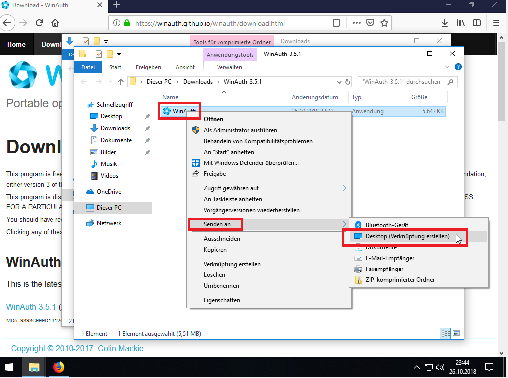Image resolution: width=508 pixels, height=378 pixels.
Task: Reload the page in Firefox
Action: click(40, 23)
